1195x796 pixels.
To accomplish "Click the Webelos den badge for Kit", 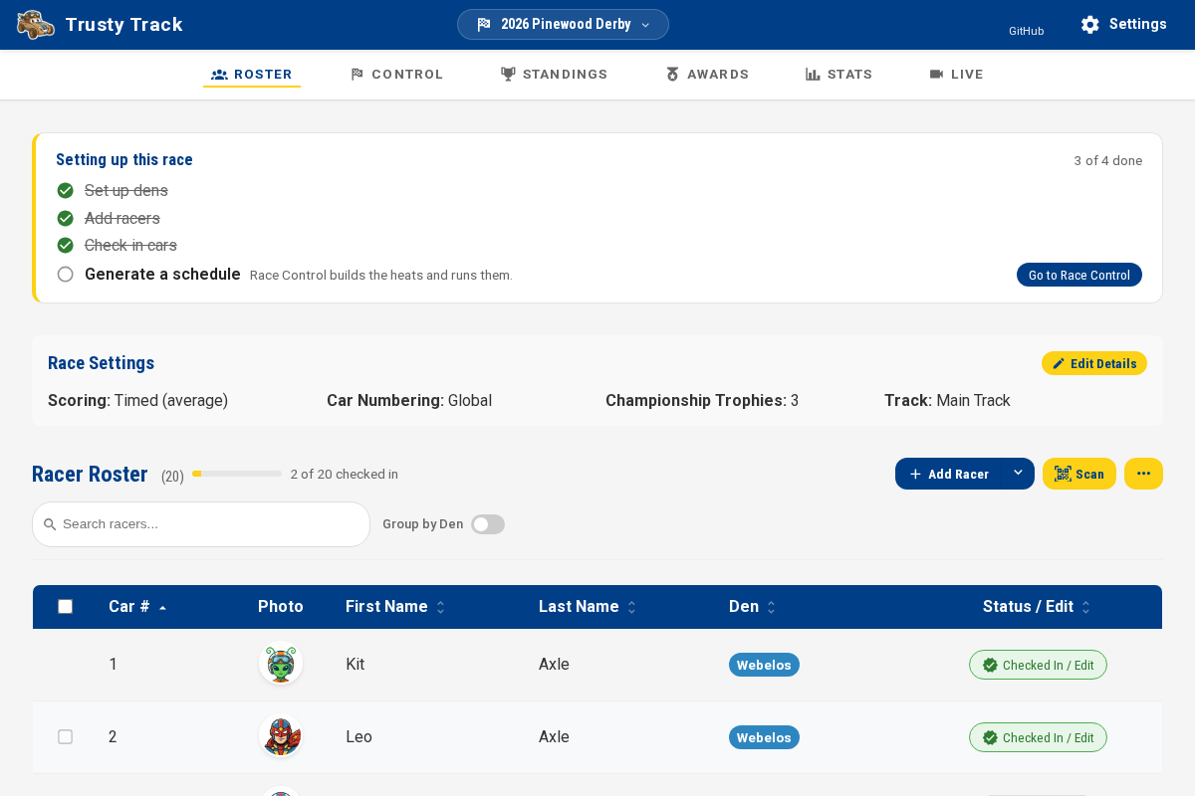I will (764, 665).
